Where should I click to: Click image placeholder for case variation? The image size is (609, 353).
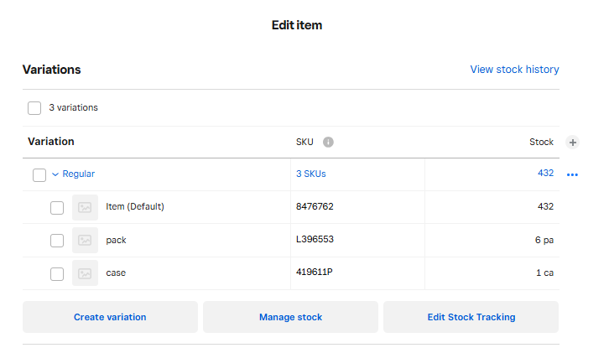pyautogui.click(x=85, y=273)
